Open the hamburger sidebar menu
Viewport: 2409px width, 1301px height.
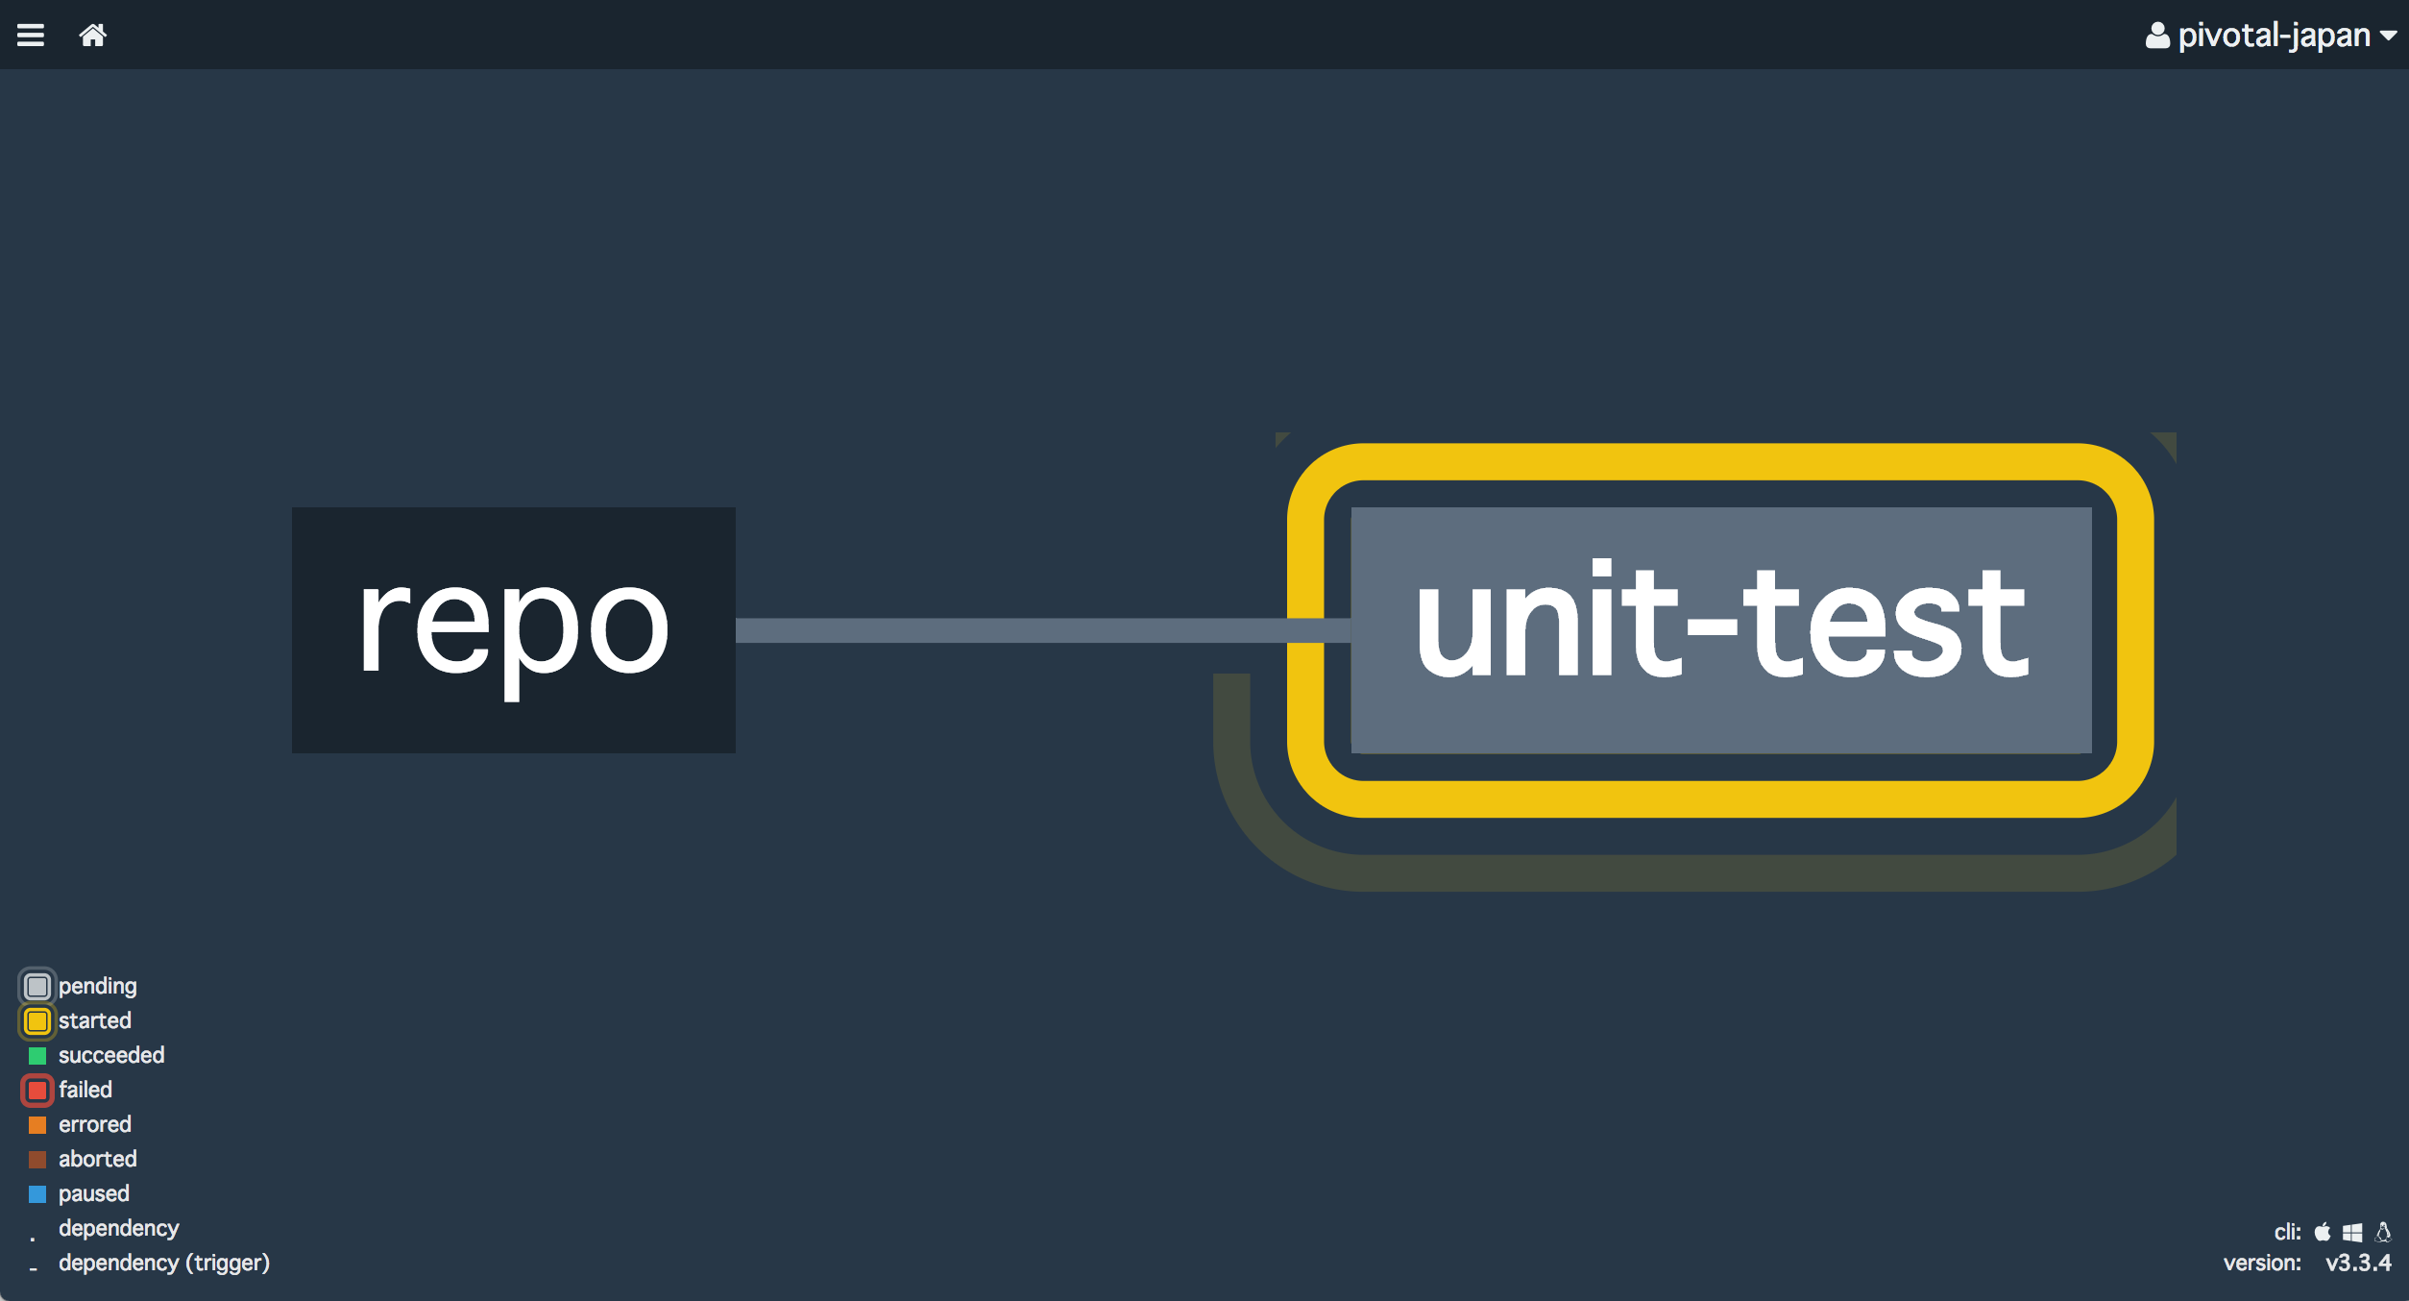(31, 36)
